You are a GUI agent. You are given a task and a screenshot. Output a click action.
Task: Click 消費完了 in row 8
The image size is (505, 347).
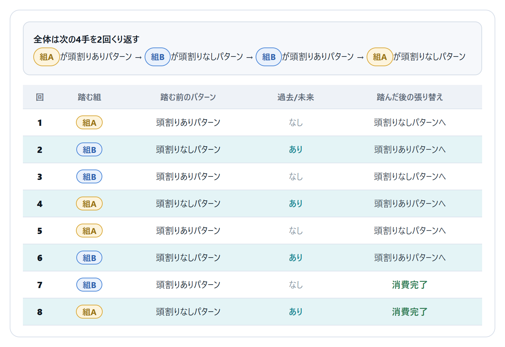pos(410,312)
